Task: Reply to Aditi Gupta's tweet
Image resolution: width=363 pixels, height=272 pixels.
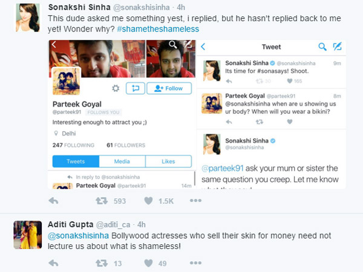Action: point(53,263)
